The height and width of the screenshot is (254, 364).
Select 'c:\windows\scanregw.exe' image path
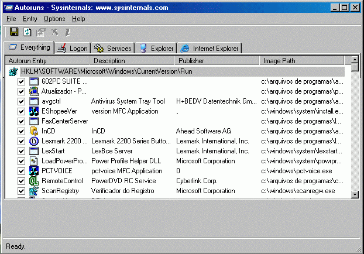pos(298,191)
